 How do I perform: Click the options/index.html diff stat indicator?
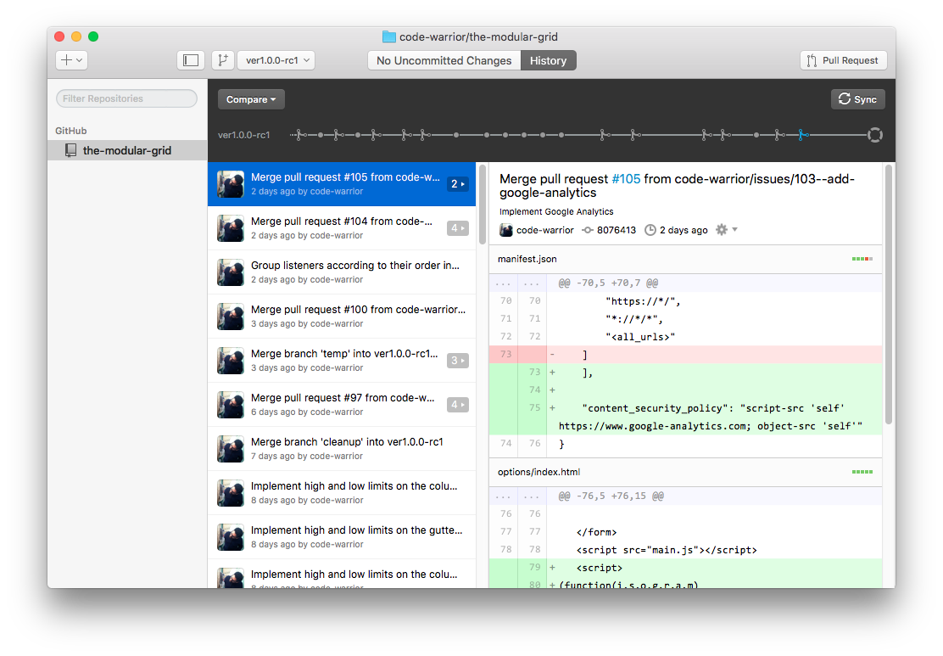click(862, 472)
